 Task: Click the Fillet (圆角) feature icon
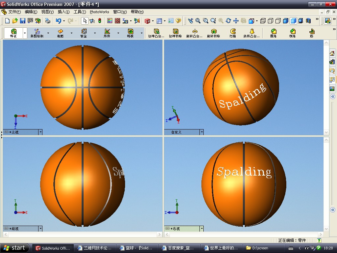pyautogui.click(x=273, y=33)
